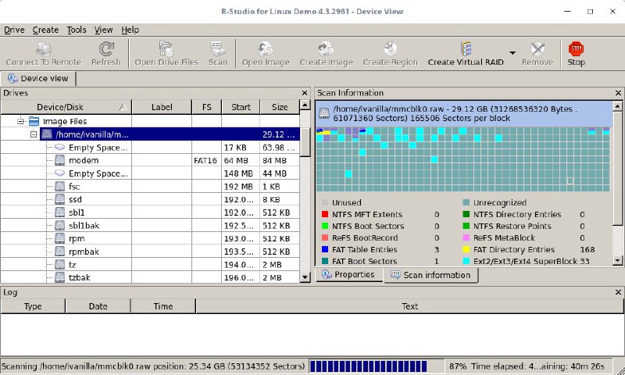Stop the scan with the Stop icon
625x375 pixels.
(576, 49)
